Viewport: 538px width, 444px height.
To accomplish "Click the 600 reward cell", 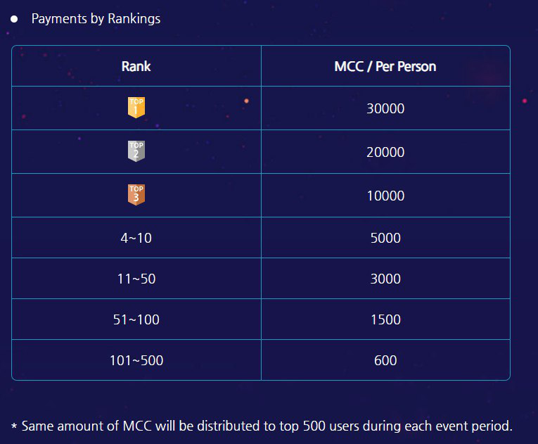I will [385, 360].
